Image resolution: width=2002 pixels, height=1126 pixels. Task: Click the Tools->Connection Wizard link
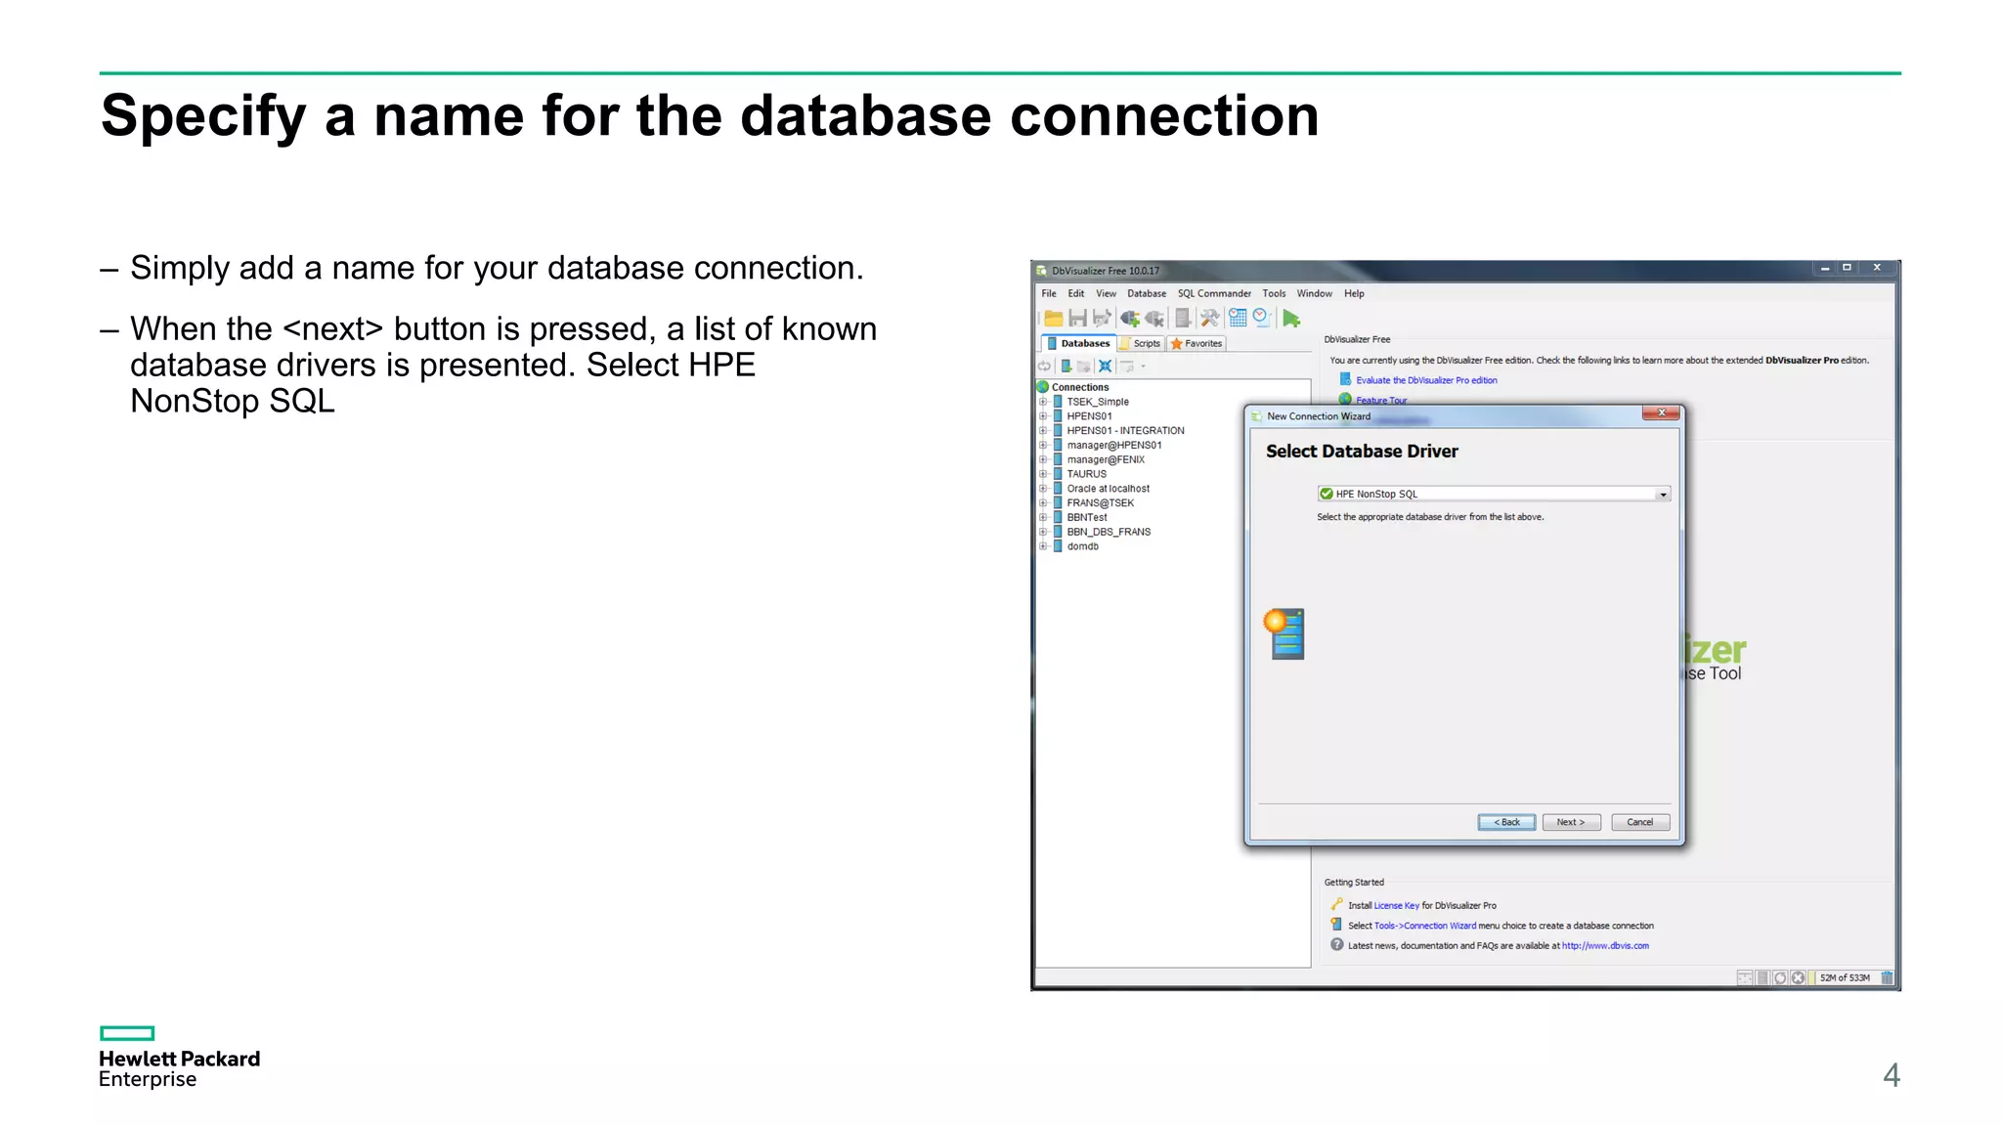point(1425,926)
